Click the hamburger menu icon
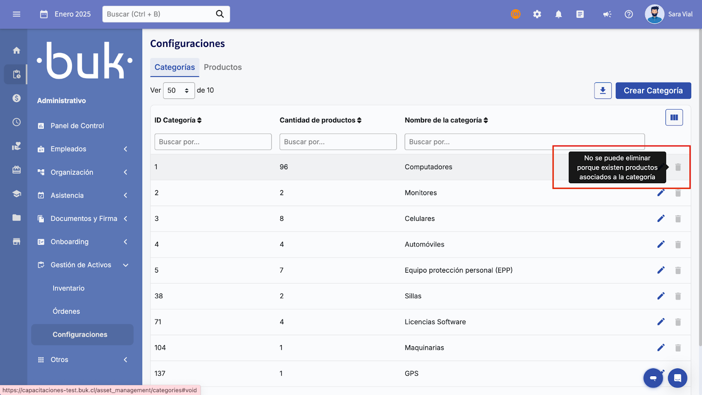 [x=17, y=14]
